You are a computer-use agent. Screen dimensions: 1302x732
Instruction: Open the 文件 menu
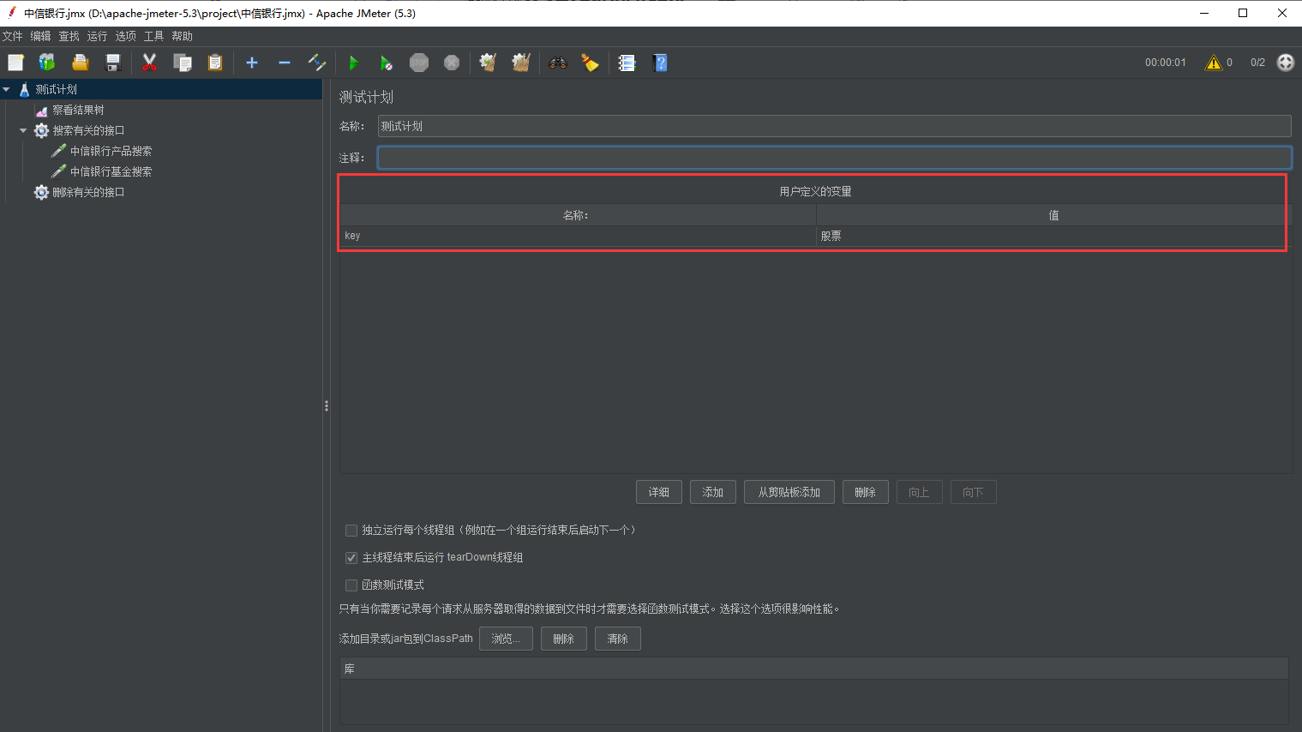(12, 36)
